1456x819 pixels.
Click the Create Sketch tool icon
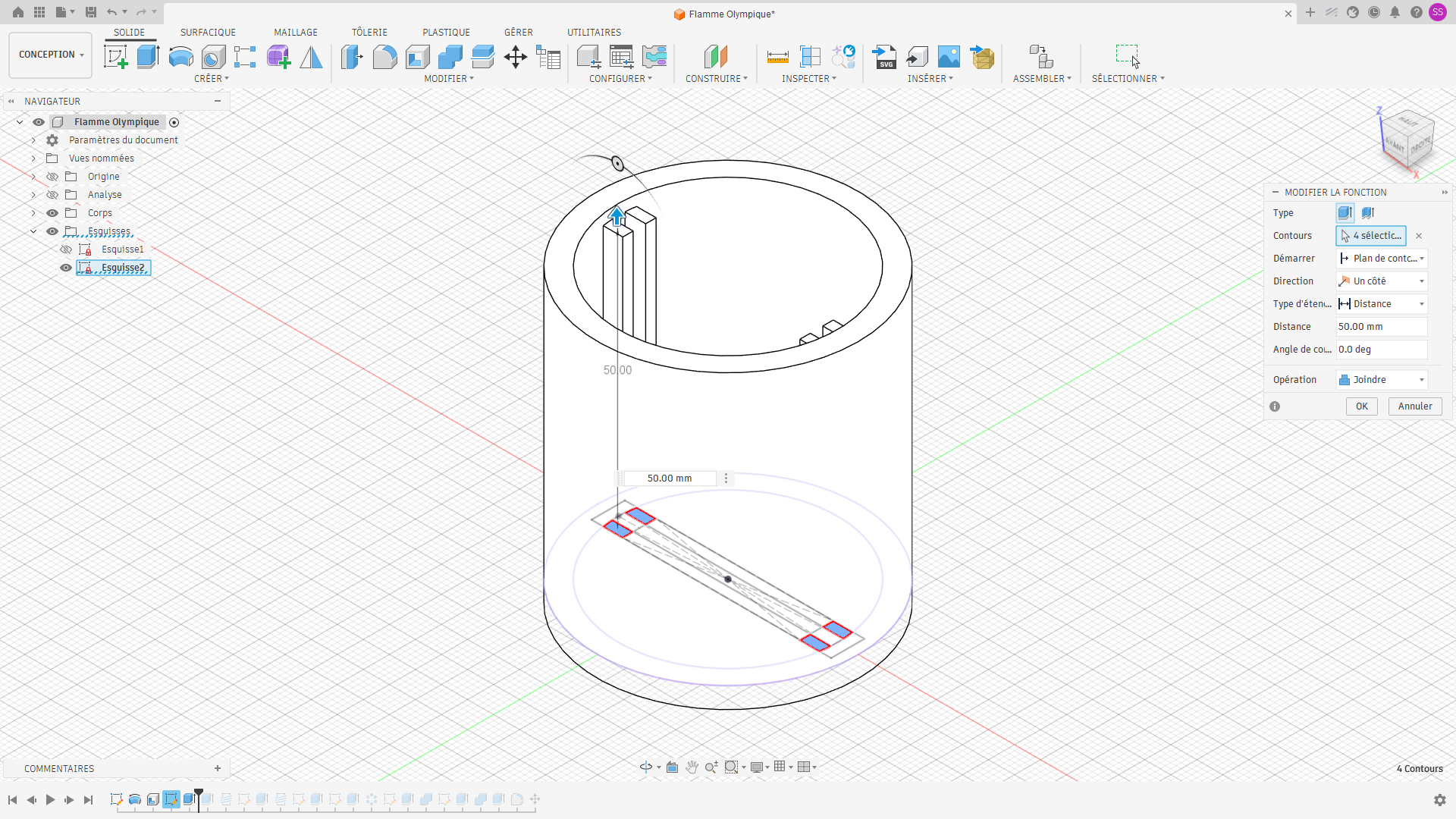click(115, 57)
